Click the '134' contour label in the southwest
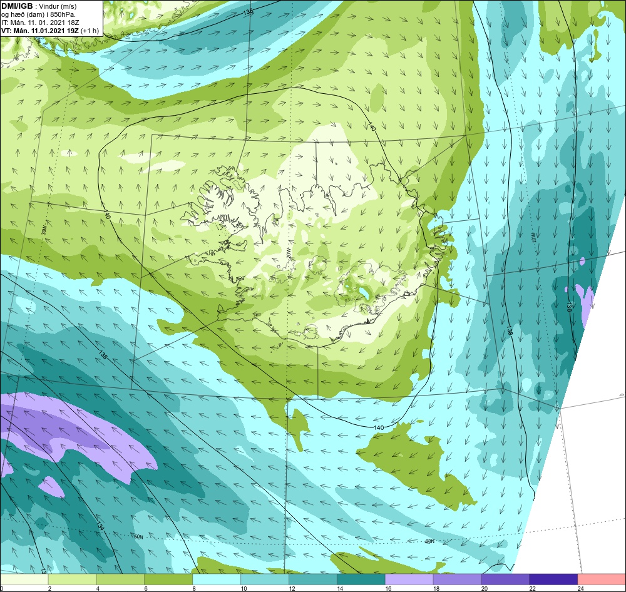Image resolution: width=626 pixels, height=592 pixels. (x=100, y=526)
